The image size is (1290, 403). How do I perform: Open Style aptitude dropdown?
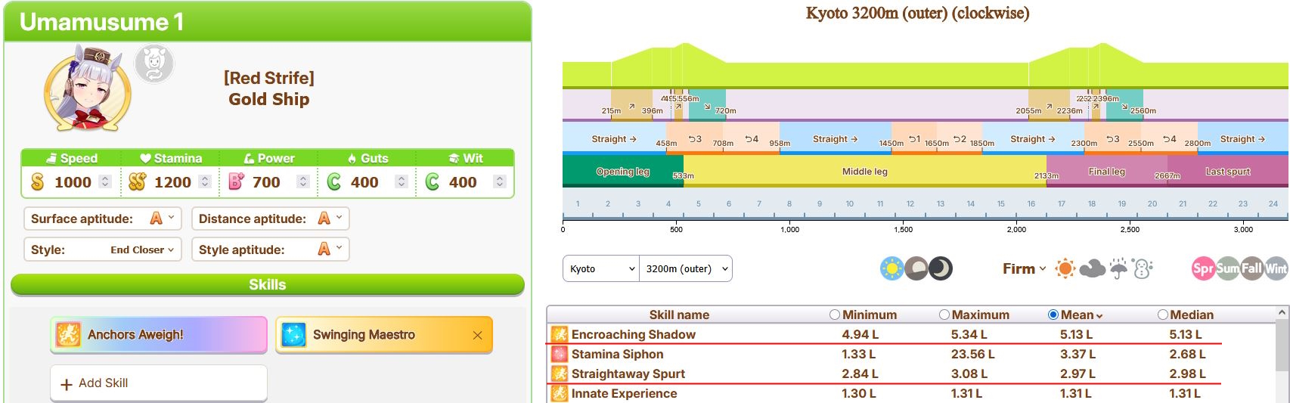coord(271,250)
